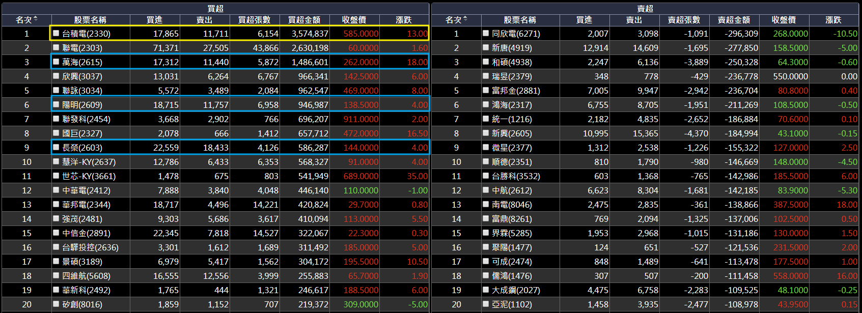Open stock 景碩(3189)

(82, 262)
